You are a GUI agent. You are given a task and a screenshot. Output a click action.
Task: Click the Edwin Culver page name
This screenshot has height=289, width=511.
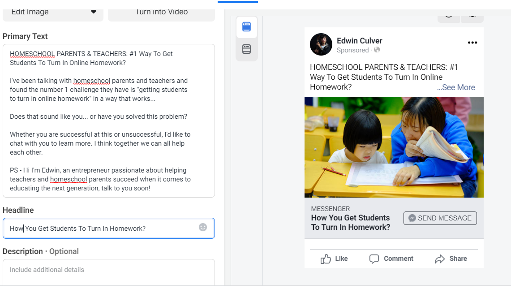pos(360,41)
